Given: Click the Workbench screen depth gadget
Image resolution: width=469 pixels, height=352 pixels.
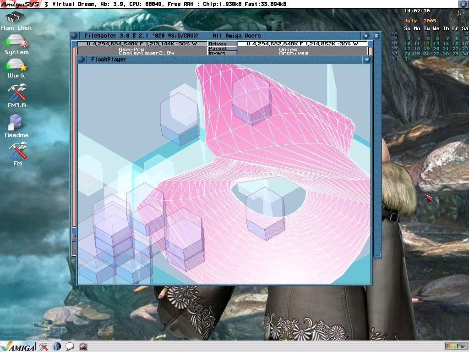Looking at the screenshot, I should click(464, 4).
